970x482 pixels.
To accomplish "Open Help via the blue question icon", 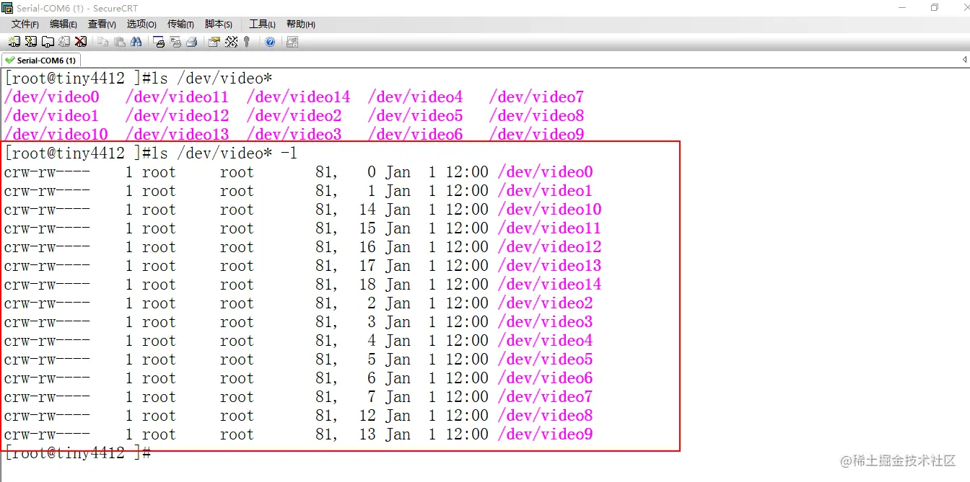I will pyautogui.click(x=270, y=42).
